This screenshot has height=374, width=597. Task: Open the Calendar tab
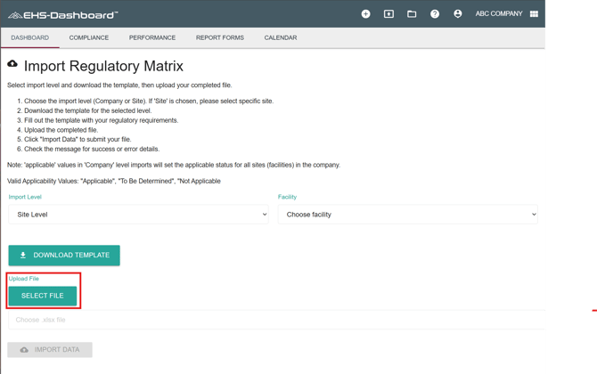tap(281, 38)
